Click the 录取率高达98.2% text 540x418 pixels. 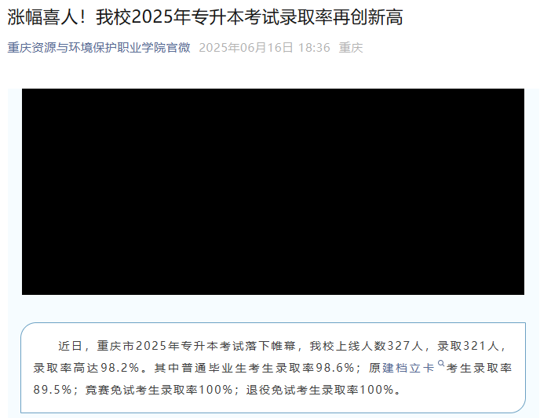[x=86, y=368]
